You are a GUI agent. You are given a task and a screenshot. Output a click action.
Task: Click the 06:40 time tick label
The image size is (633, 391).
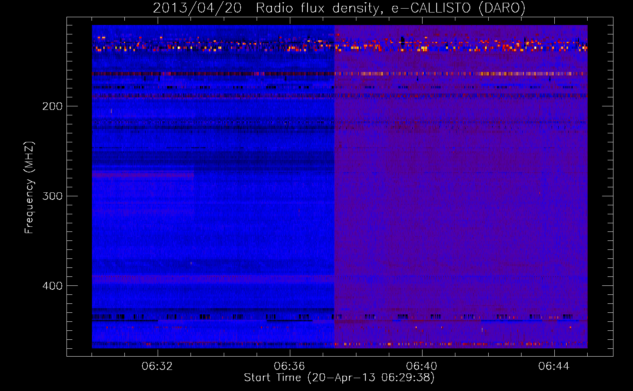(422, 366)
